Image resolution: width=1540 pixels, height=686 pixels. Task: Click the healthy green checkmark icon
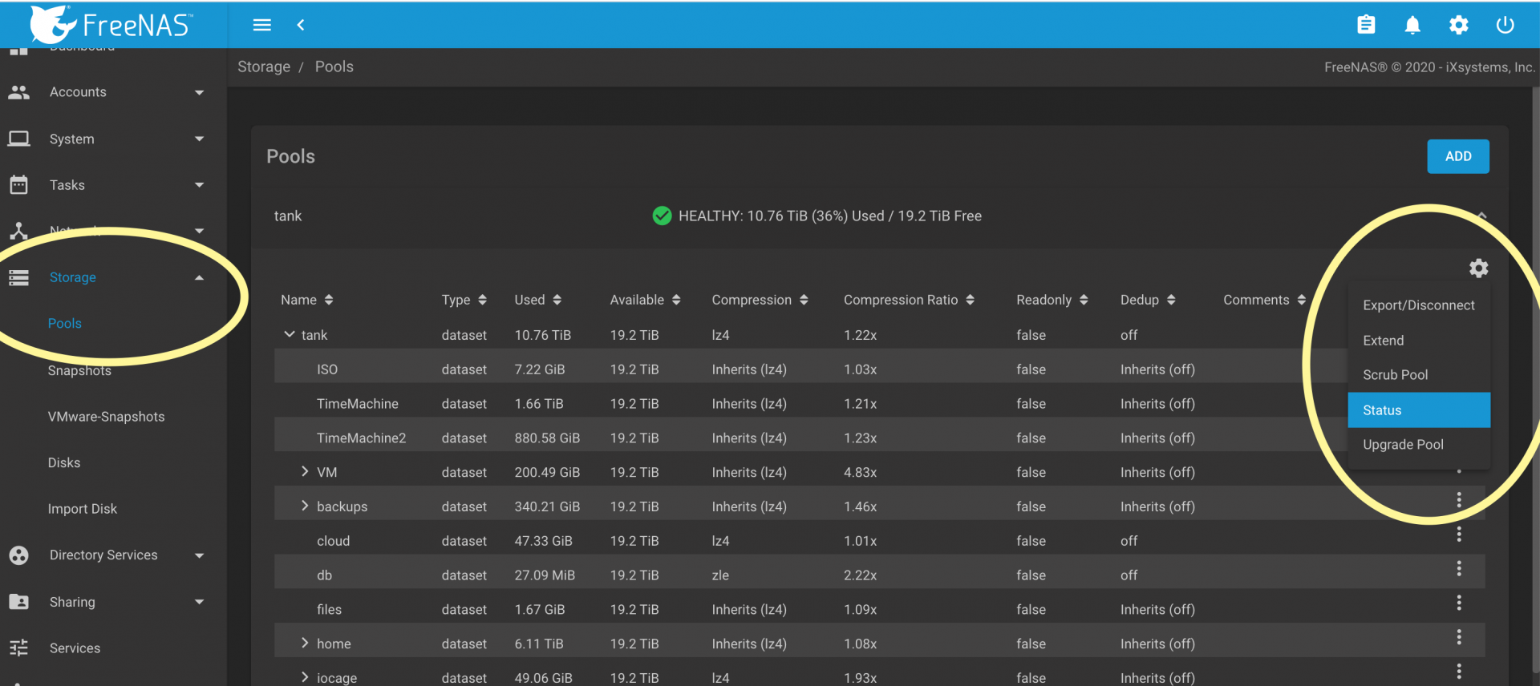click(662, 216)
